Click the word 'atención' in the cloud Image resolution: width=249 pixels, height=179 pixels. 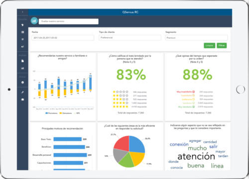196,156
